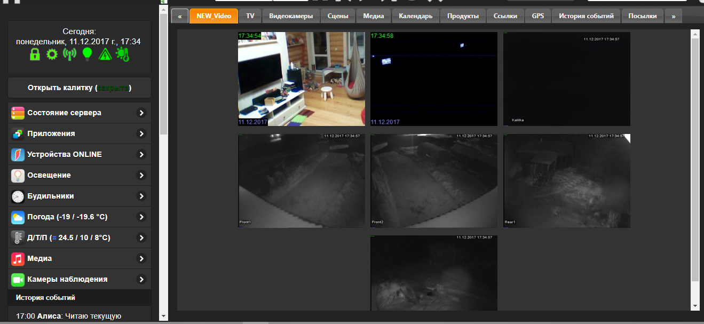704x324 pixels.
Task: Click the green light bulb status icon
Action: tap(87, 54)
